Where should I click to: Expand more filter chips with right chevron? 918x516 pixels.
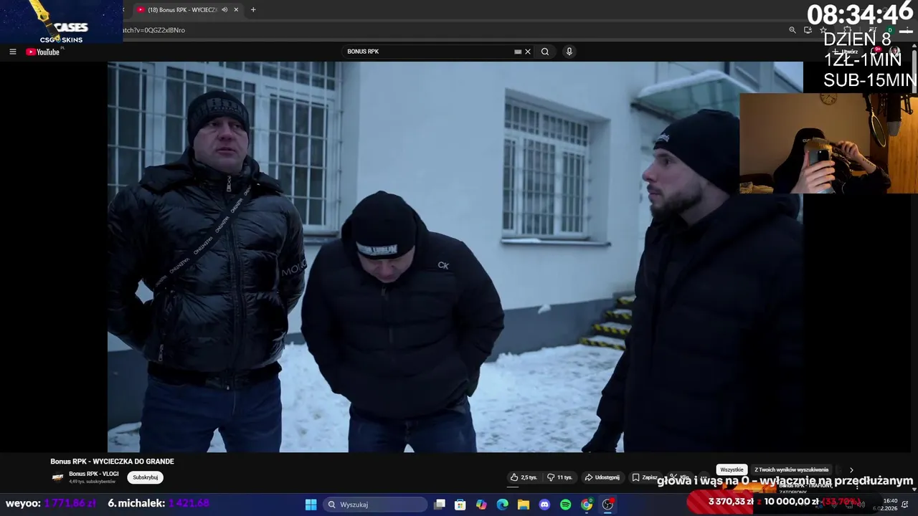click(851, 469)
